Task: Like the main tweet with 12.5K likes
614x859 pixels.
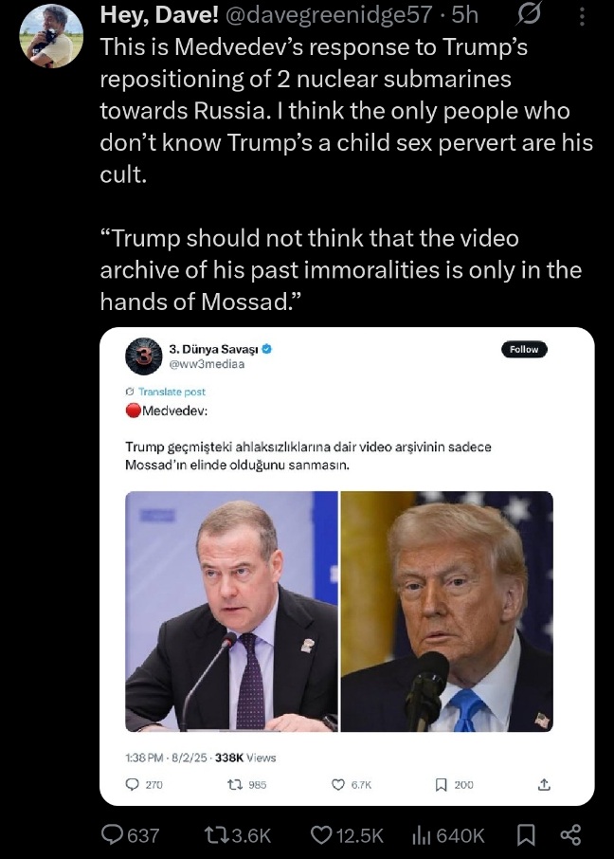Action: [x=347, y=835]
